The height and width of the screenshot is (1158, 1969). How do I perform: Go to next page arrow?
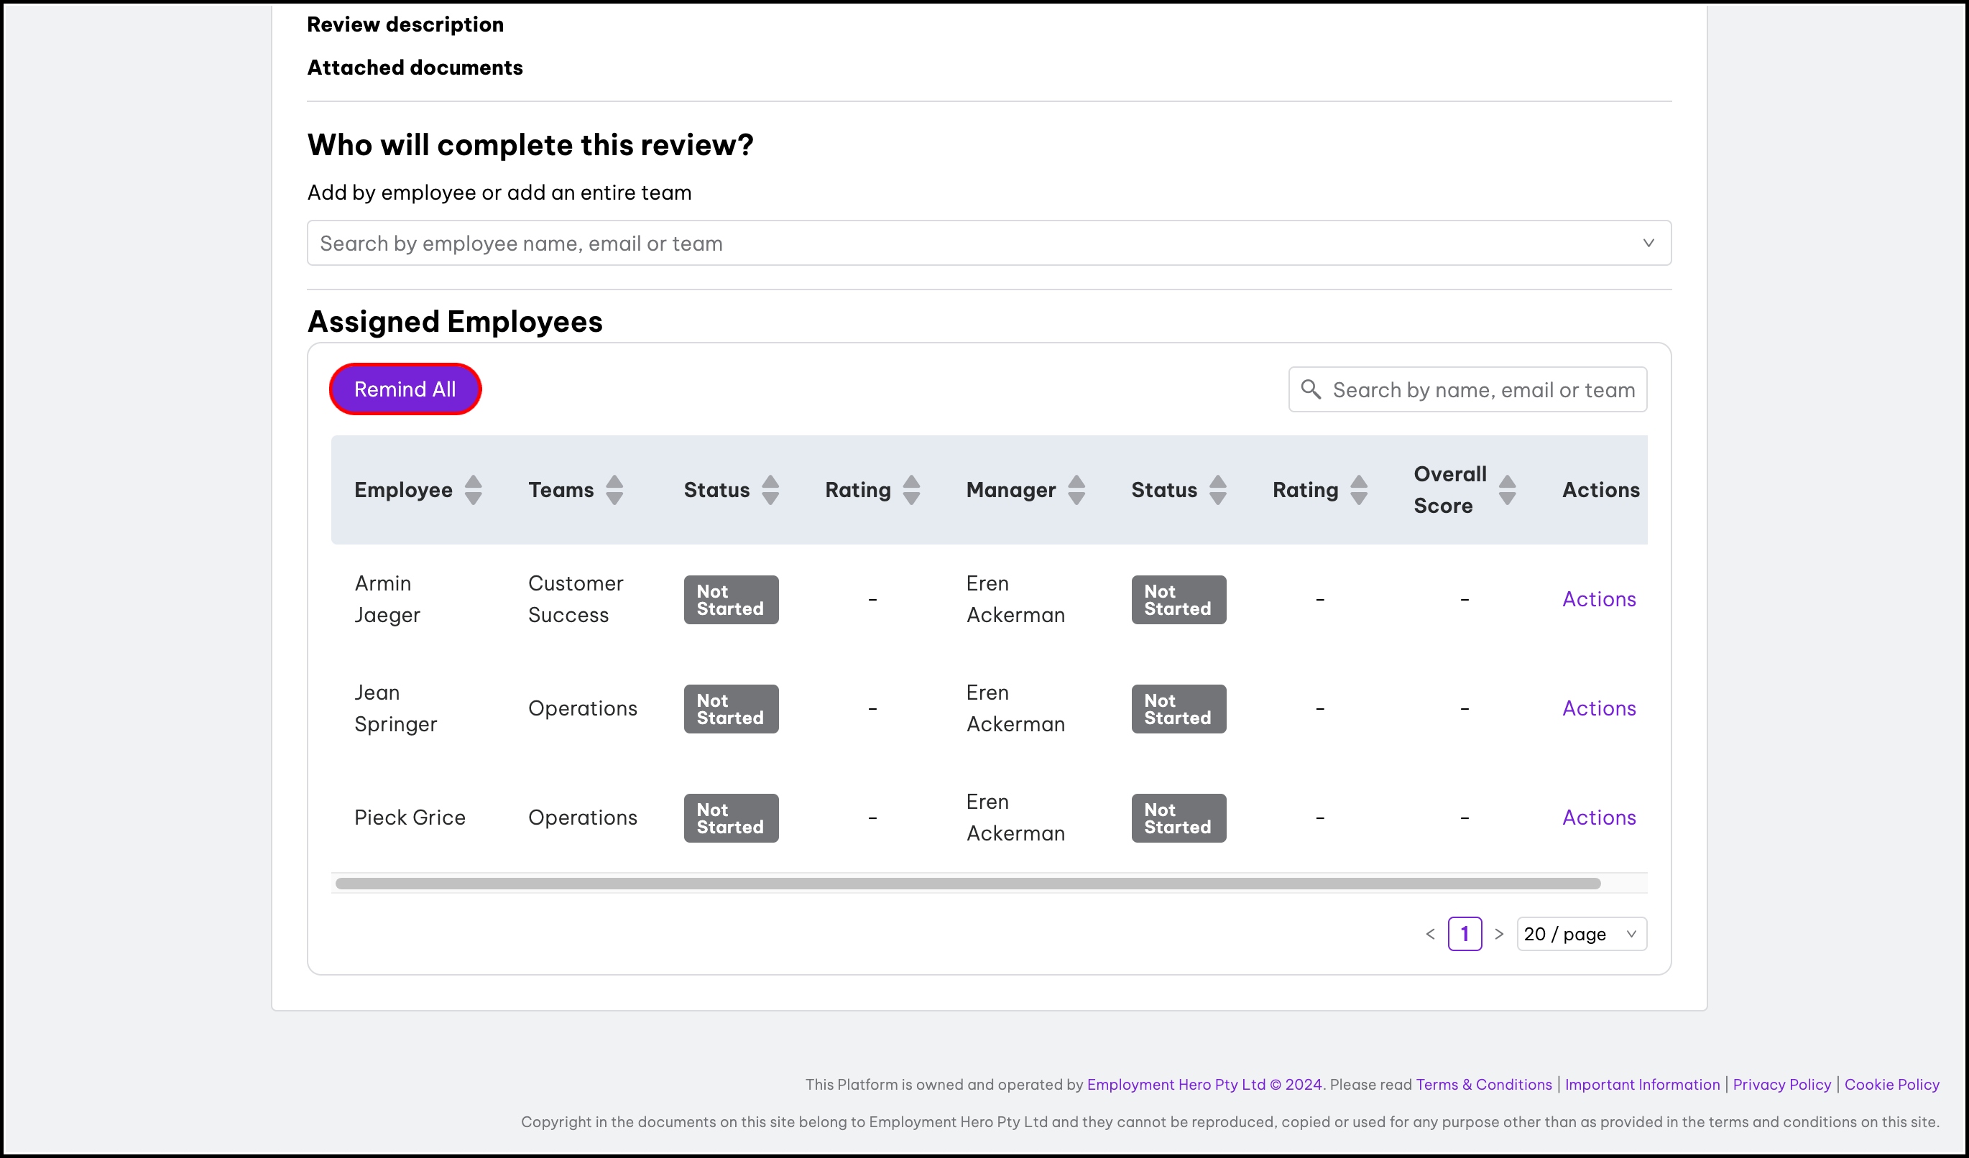click(x=1498, y=934)
